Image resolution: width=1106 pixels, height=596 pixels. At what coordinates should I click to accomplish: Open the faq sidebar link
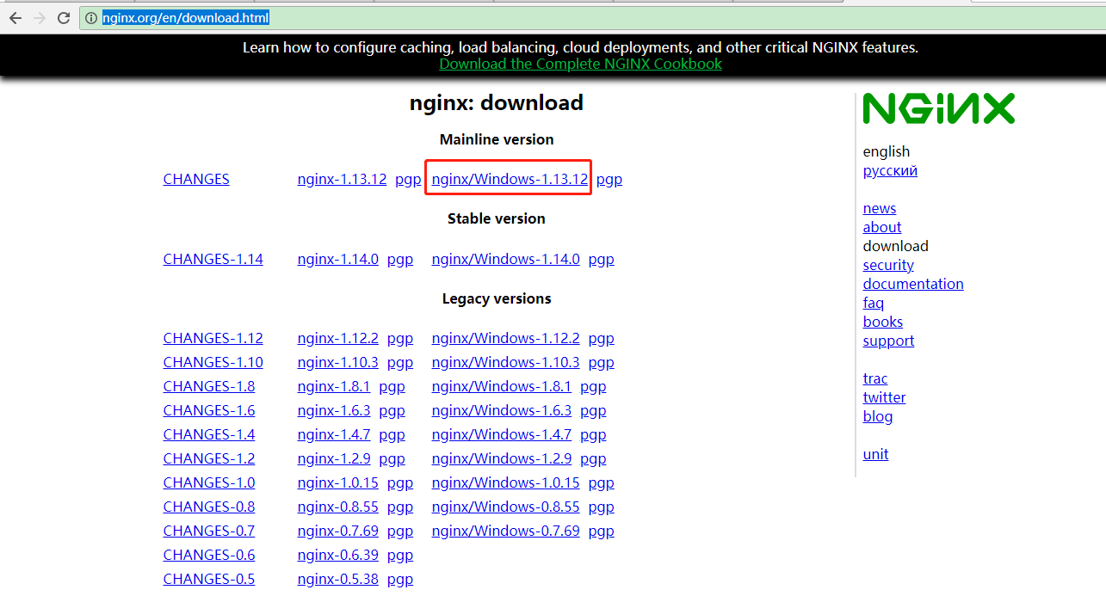coord(874,303)
